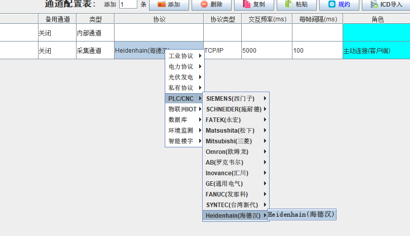Click the 添加 (add) button icon
The height and width of the screenshot is (236, 410).
(x=161, y=4)
